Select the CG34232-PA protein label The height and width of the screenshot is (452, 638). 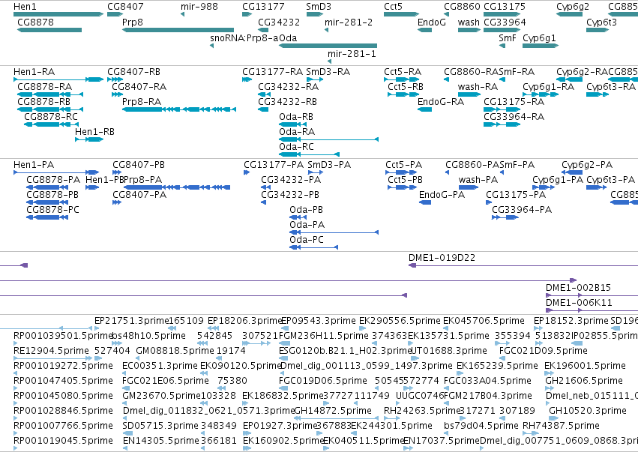tap(291, 180)
